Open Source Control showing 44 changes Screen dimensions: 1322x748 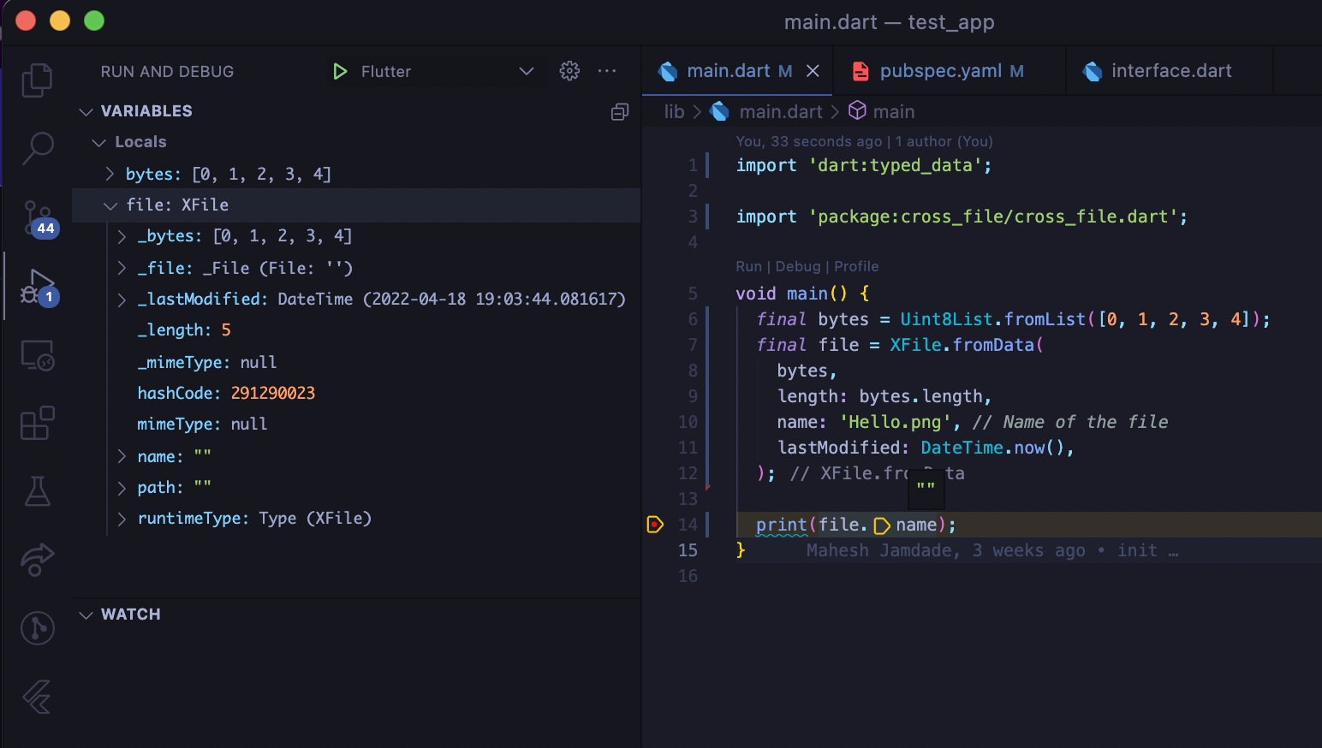coord(37,217)
